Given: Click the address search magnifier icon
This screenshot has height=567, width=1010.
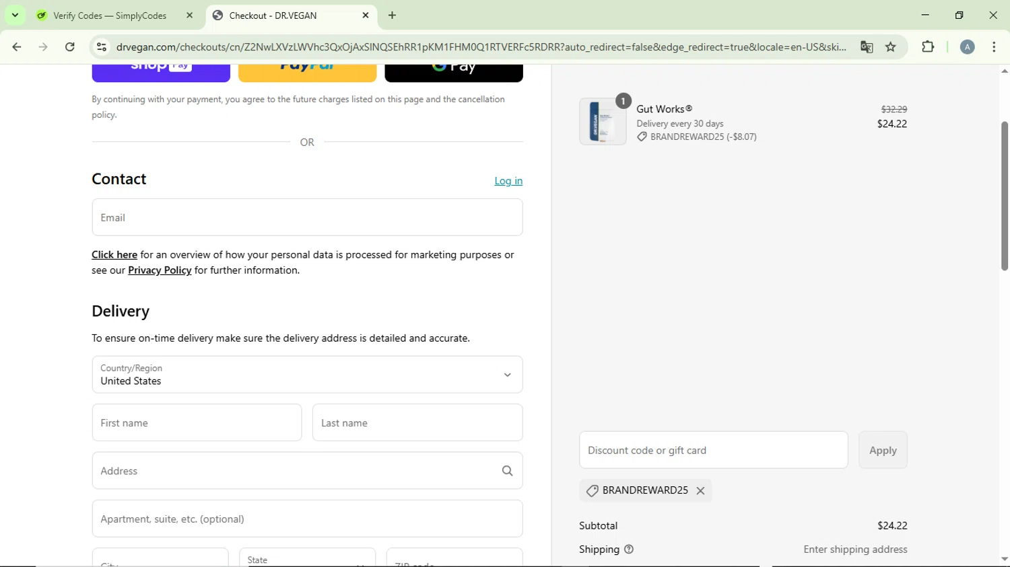Looking at the screenshot, I should click(x=508, y=471).
